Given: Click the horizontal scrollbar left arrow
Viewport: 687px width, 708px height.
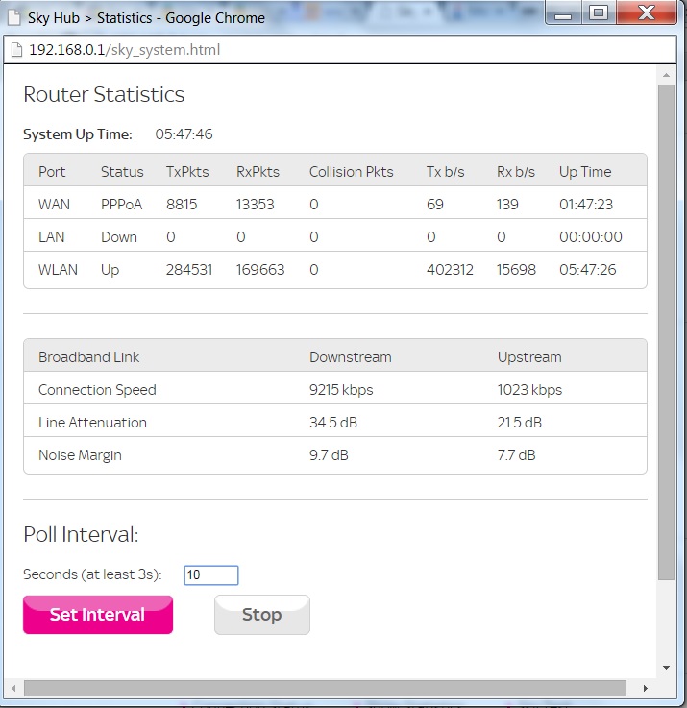Looking at the screenshot, I should pos(12,688).
